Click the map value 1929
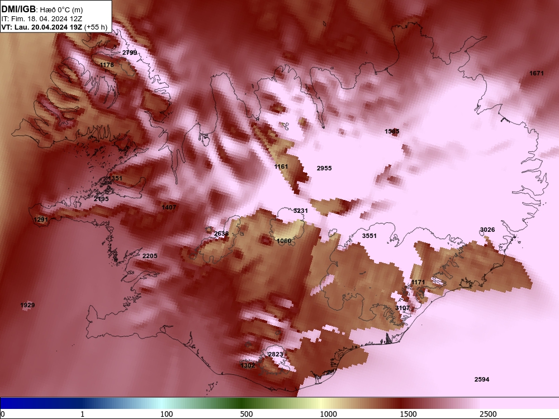This screenshot has height=419, width=559. pyautogui.click(x=27, y=306)
